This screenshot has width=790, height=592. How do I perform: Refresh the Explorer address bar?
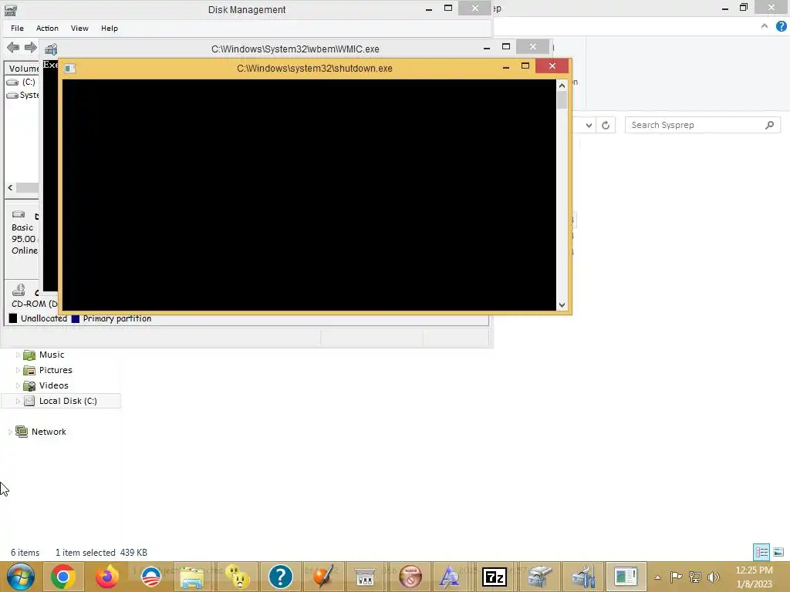pyautogui.click(x=606, y=125)
